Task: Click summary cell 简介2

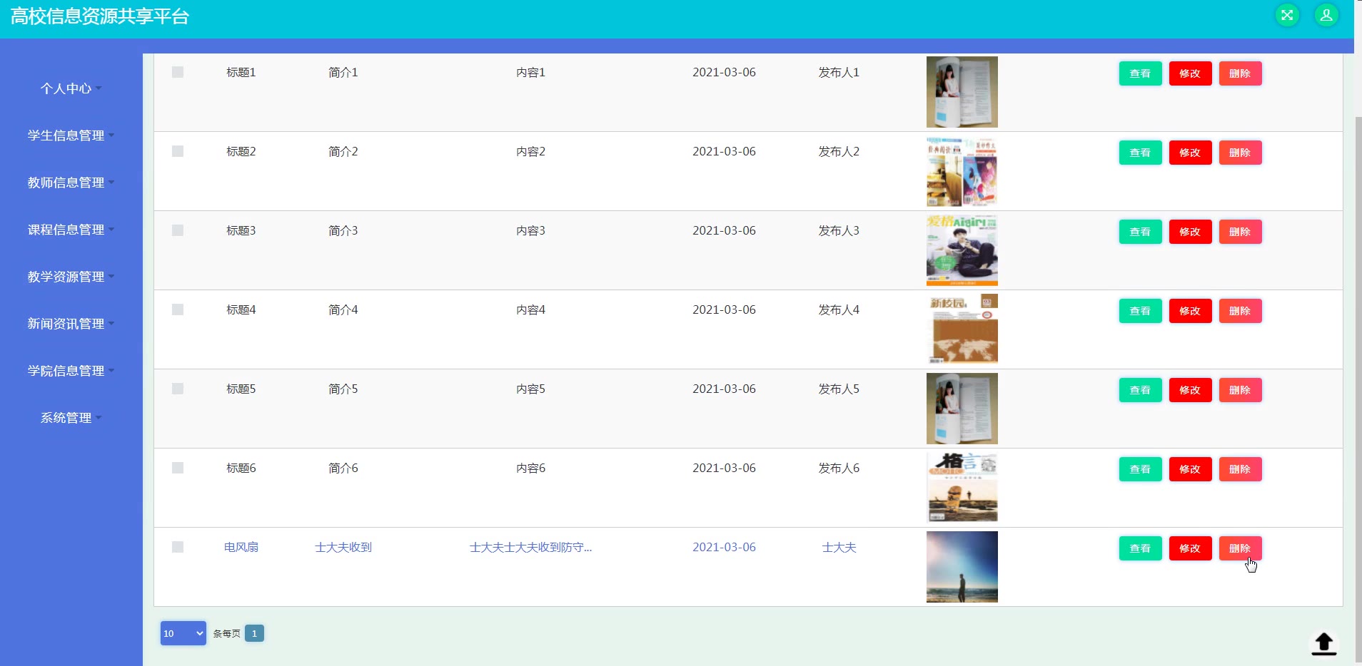Action: pos(343,151)
